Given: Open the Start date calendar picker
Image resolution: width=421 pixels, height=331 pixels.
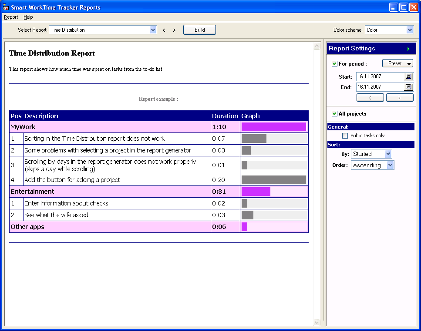Looking at the screenshot, I should click(x=408, y=76).
